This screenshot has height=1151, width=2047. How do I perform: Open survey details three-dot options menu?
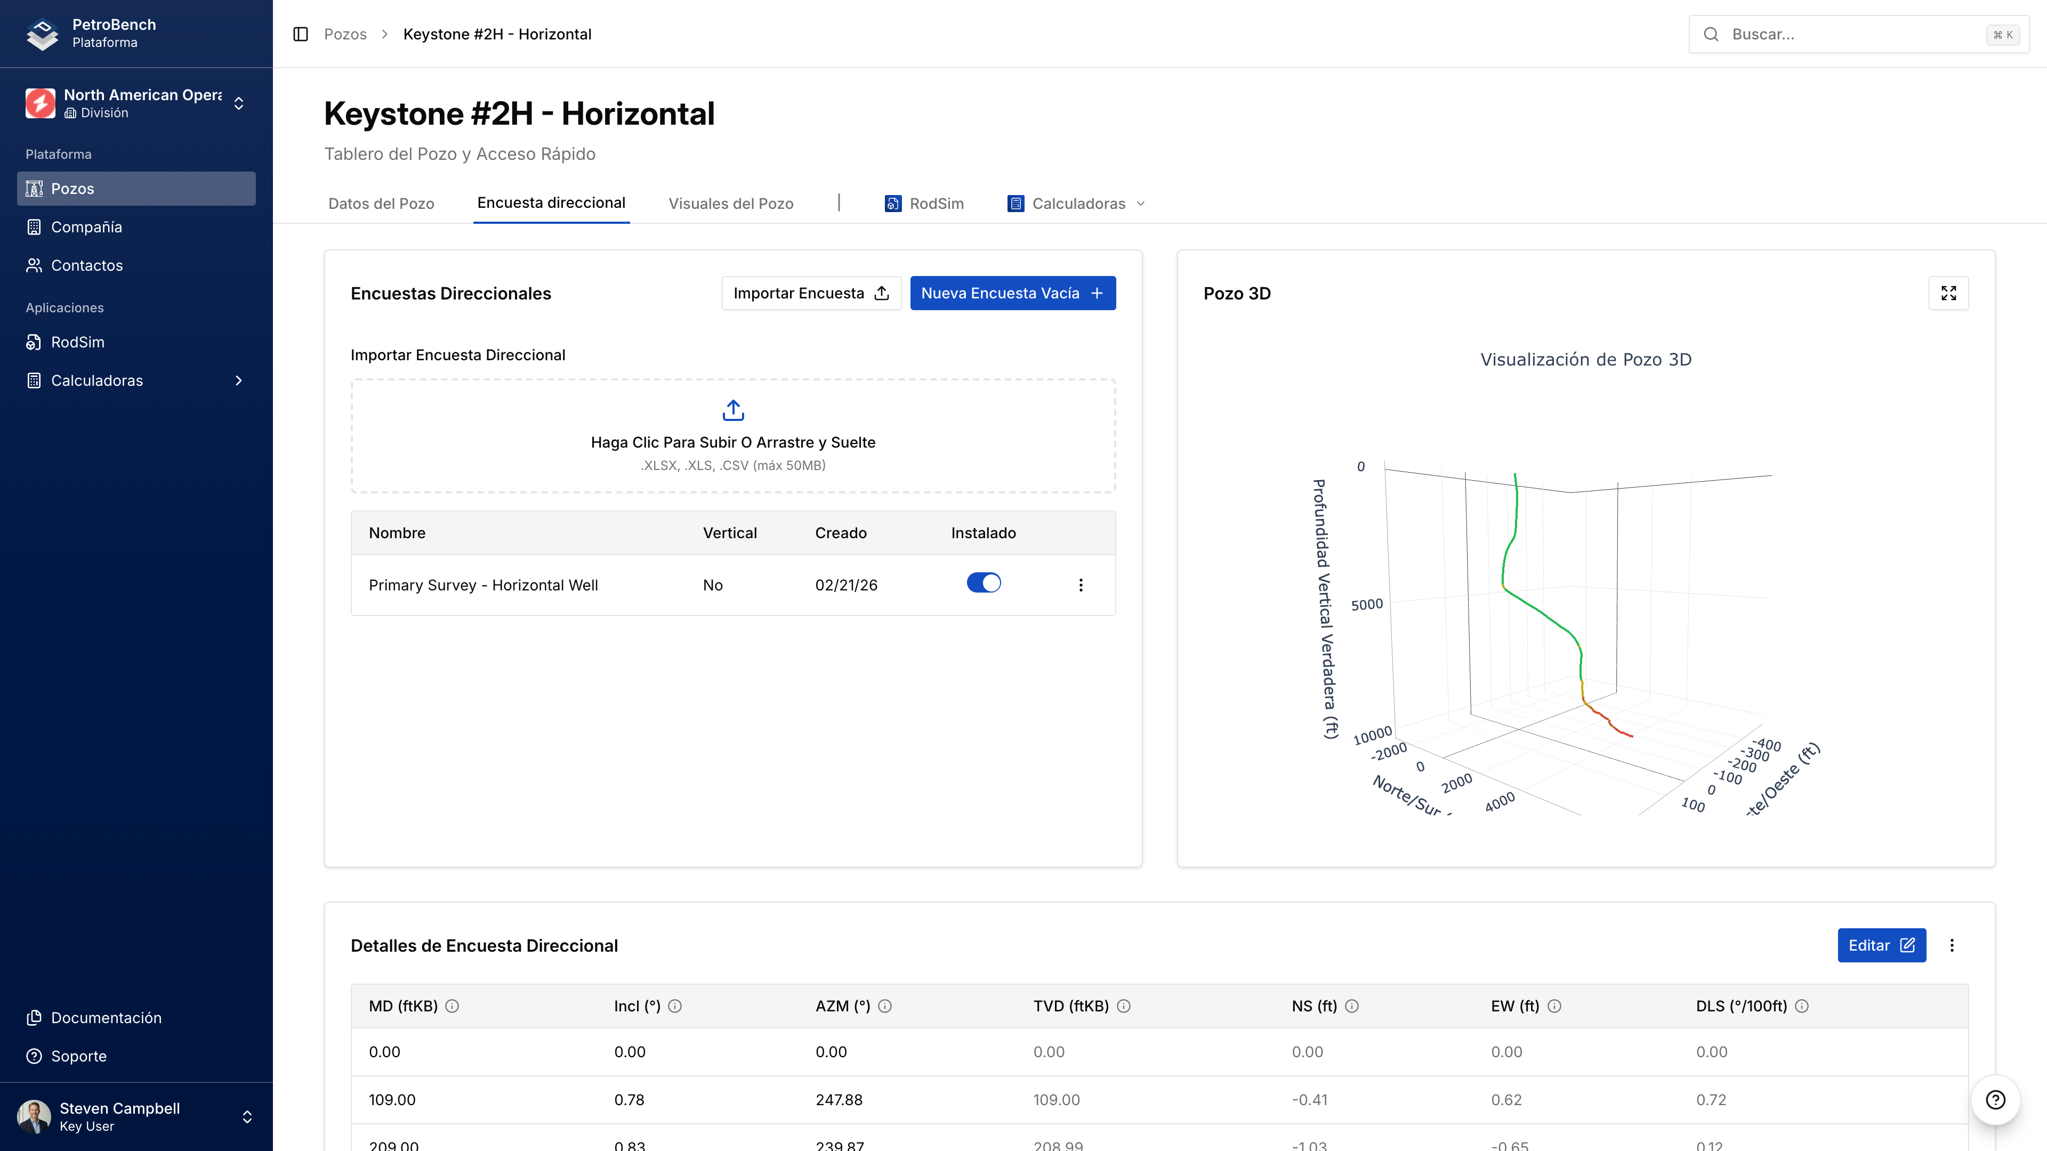(1952, 945)
